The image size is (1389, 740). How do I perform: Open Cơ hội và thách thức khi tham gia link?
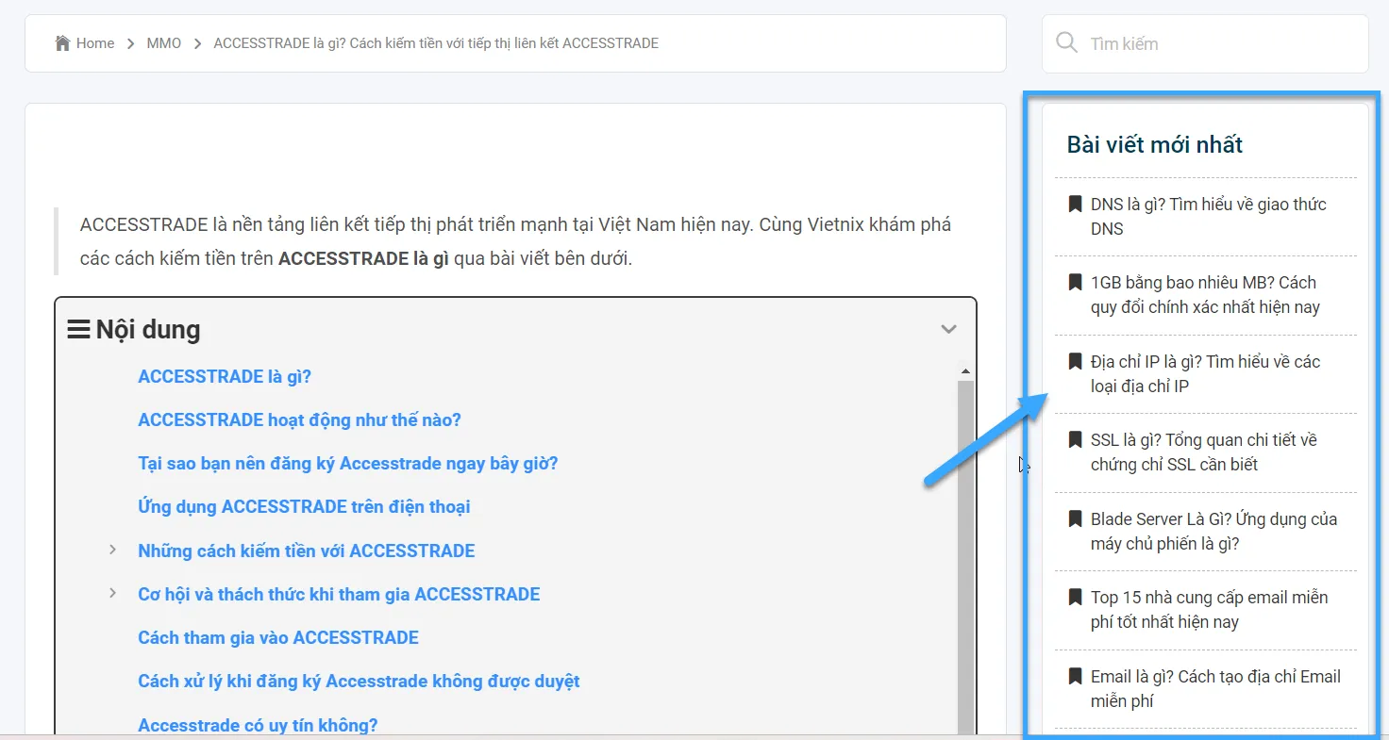click(339, 595)
